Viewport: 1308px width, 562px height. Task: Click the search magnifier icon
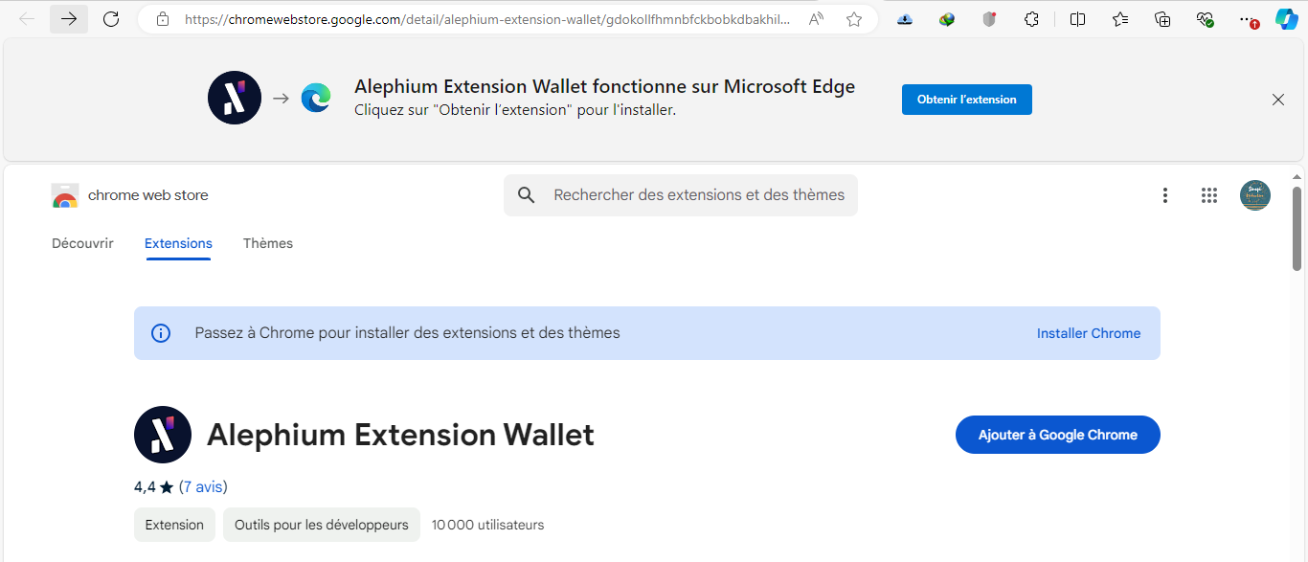pos(526,195)
